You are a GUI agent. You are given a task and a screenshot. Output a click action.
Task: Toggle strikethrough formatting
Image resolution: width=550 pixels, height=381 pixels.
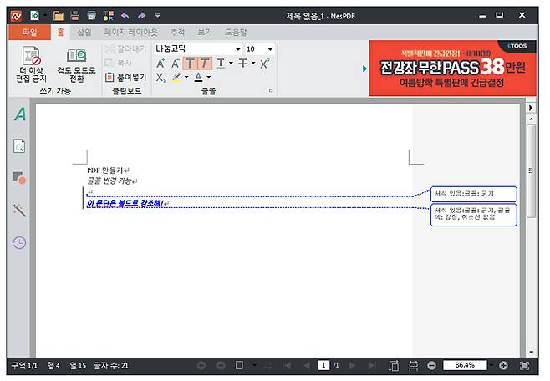click(242, 63)
